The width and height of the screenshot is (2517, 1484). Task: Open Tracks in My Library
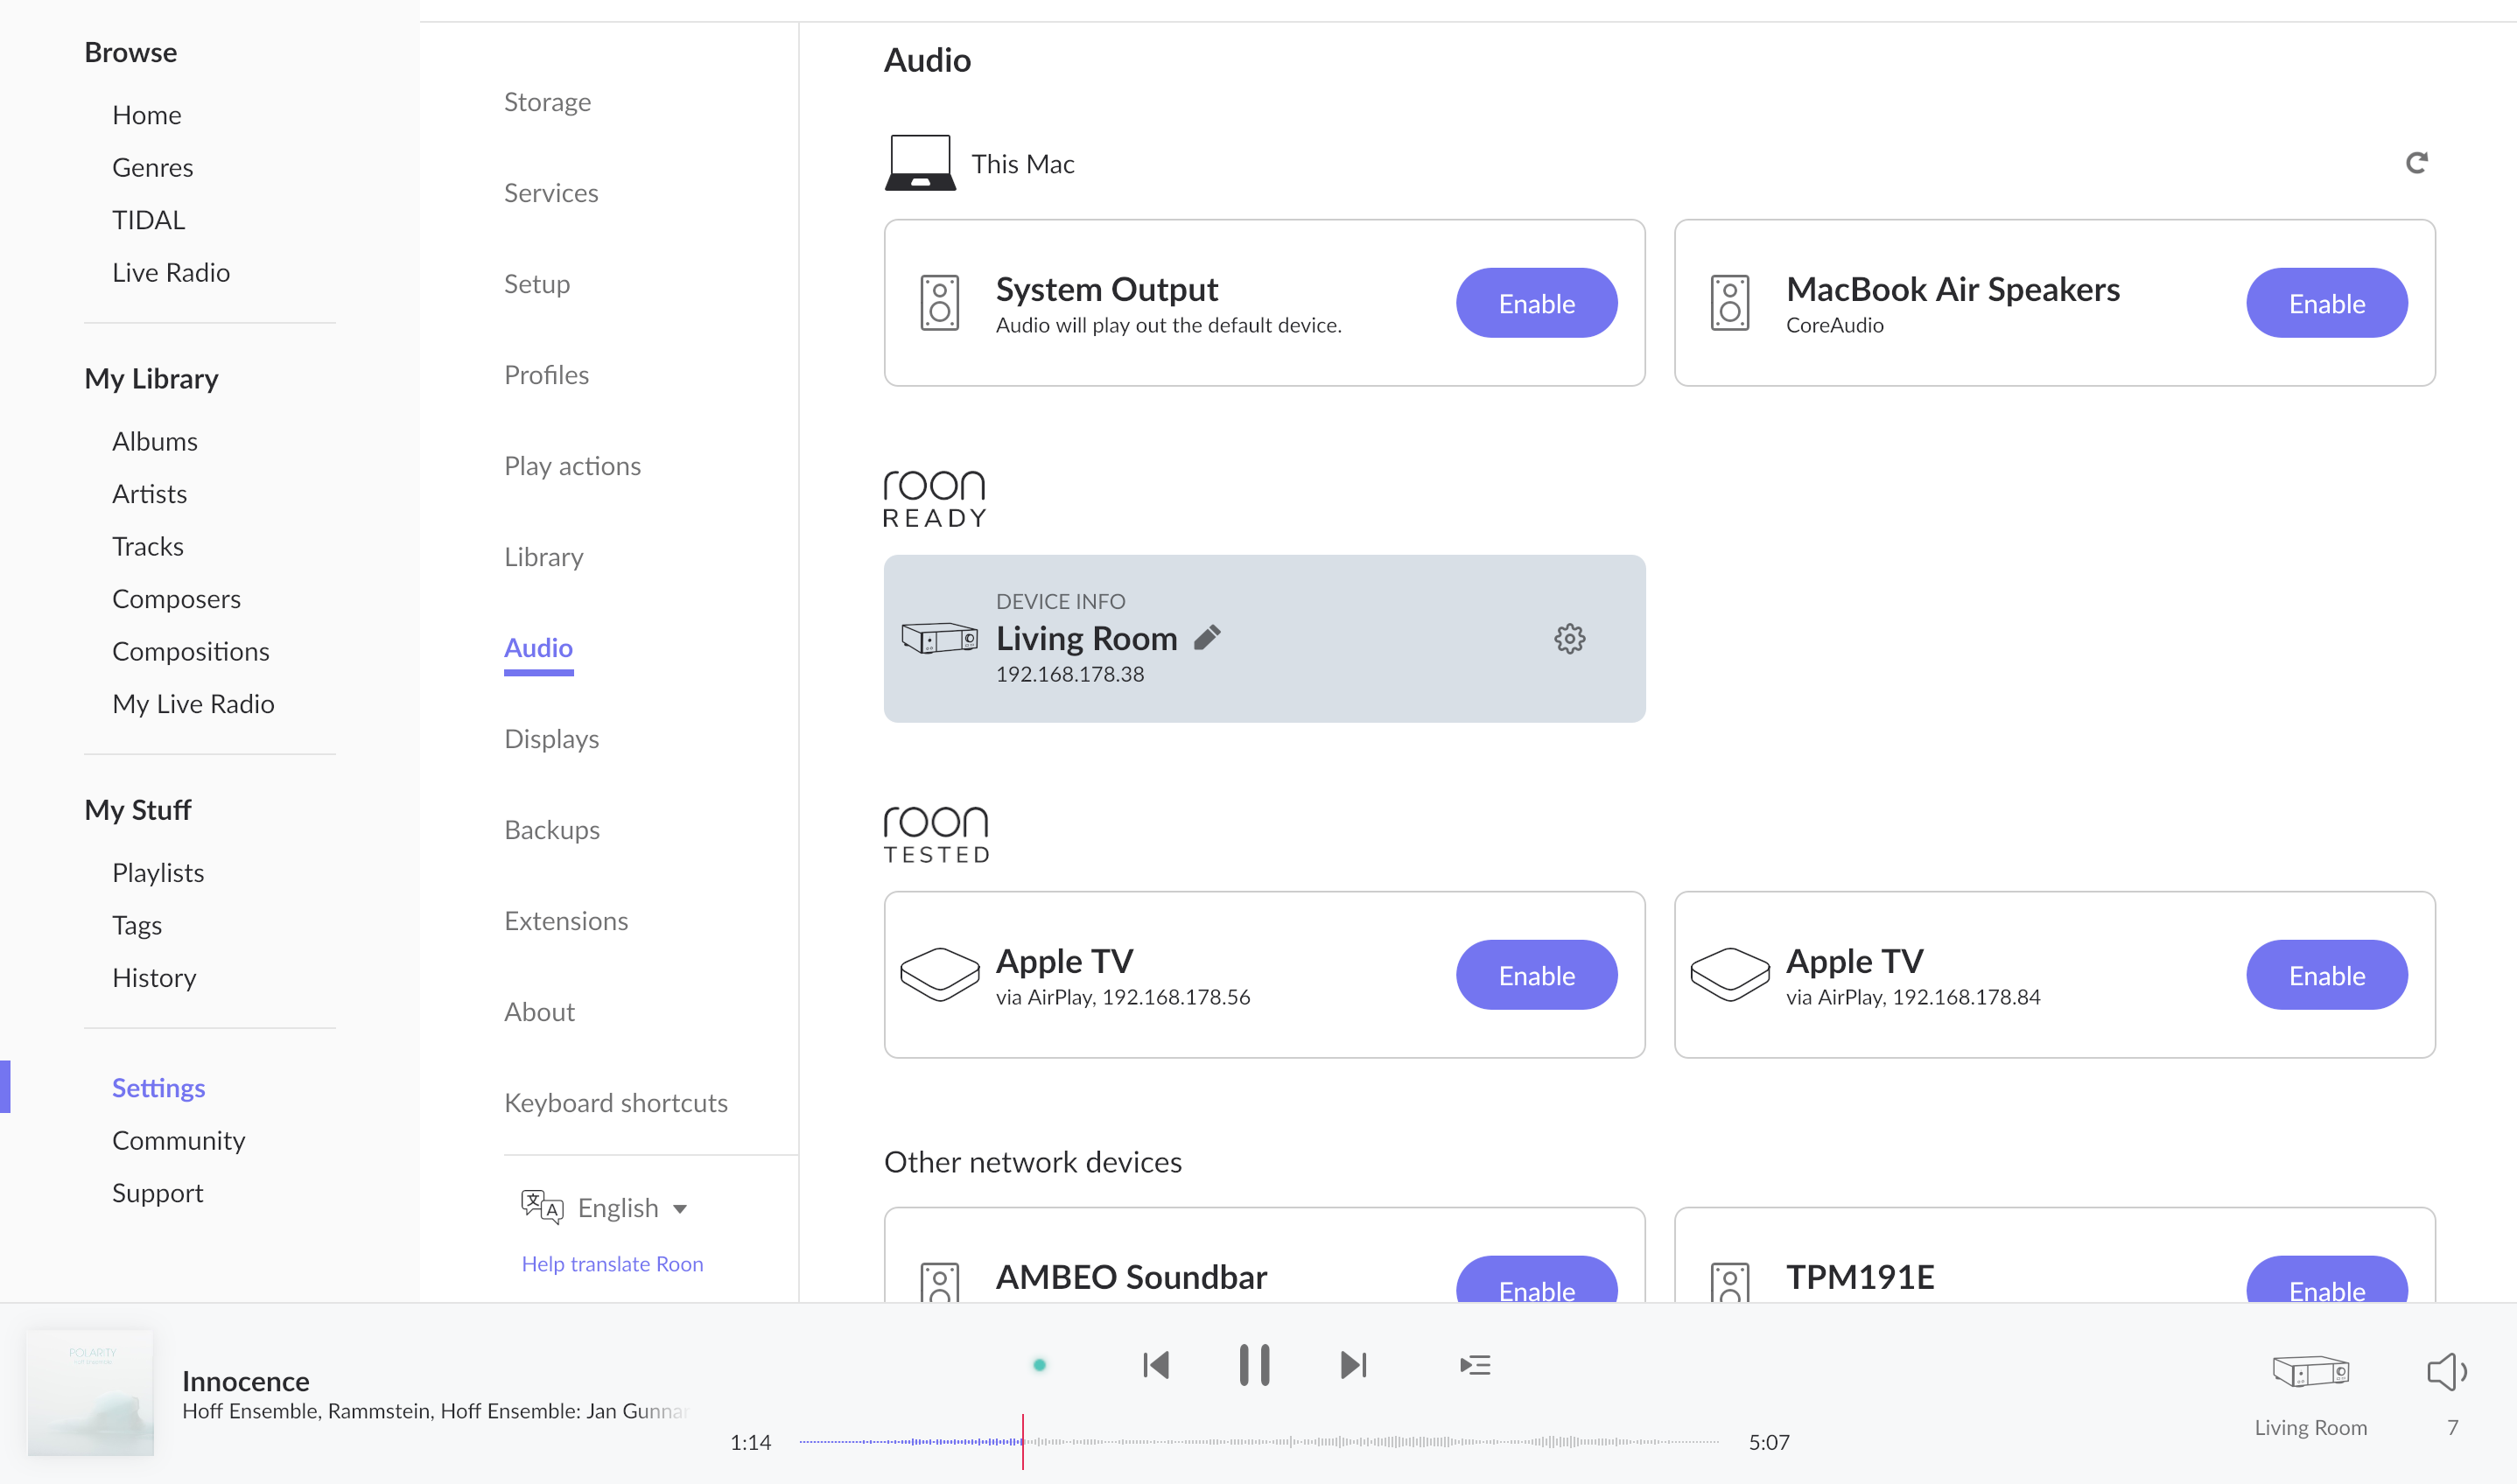[148, 546]
